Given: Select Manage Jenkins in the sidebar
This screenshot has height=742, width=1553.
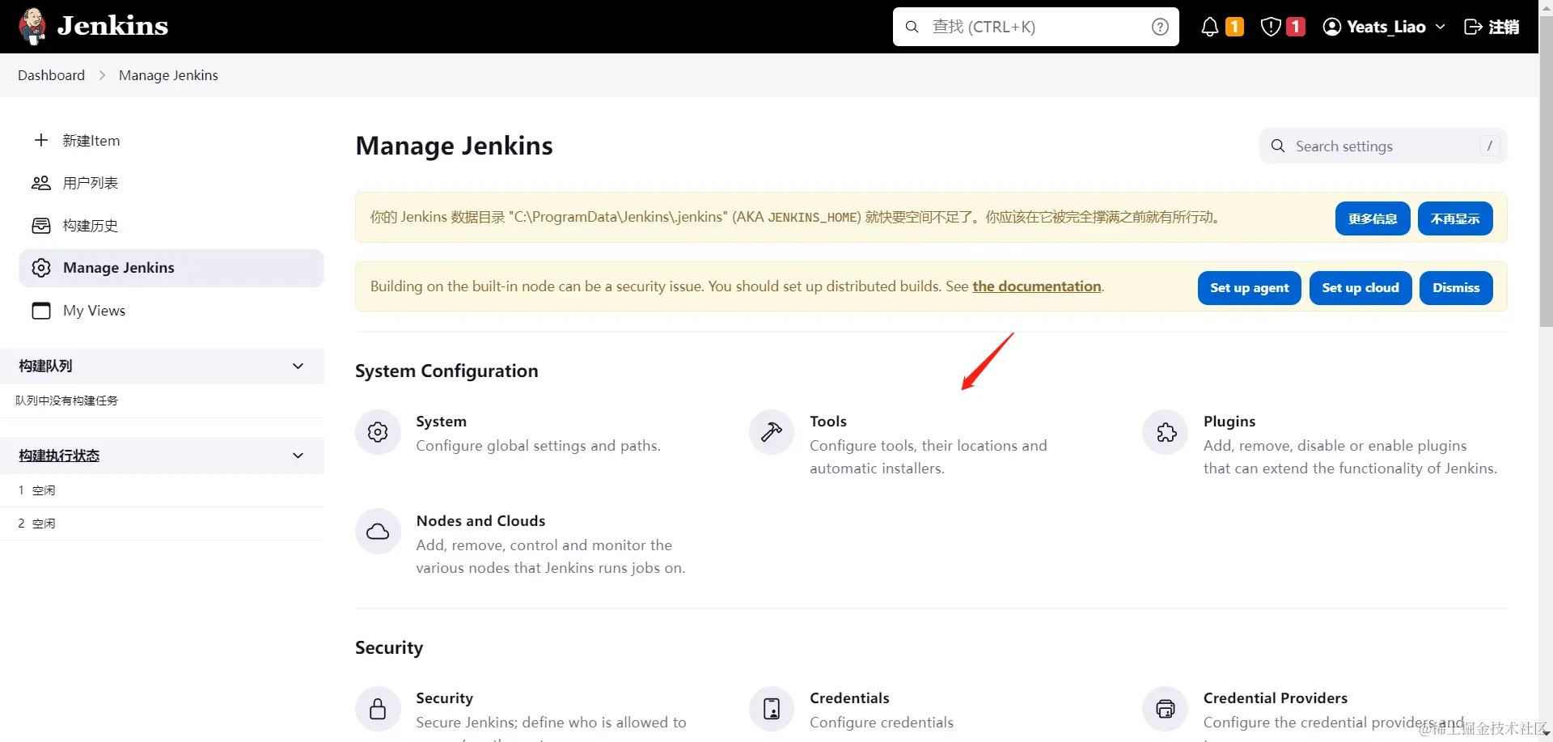Looking at the screenshot, I should coord(171,268).
